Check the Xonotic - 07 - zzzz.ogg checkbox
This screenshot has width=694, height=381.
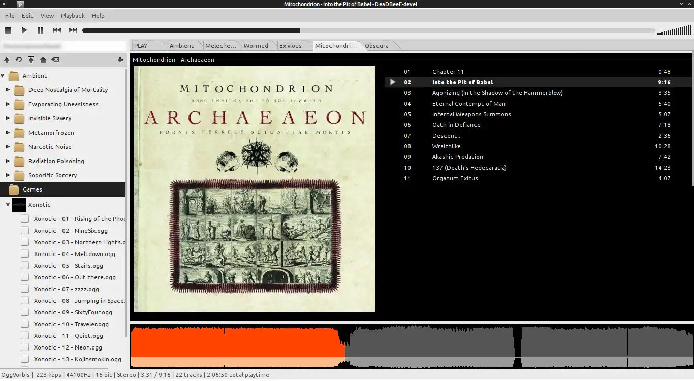[25, 289]
